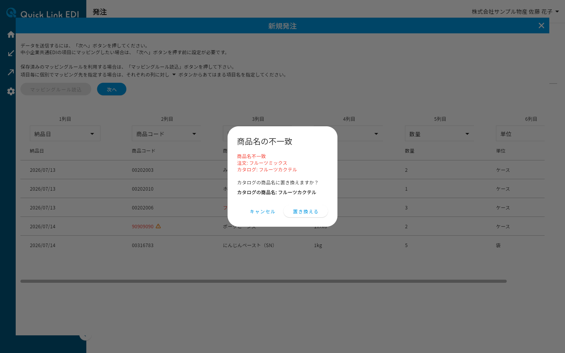
Task: Open the user menu 株式会社サンプル物産 佐藤 花子
Action: pos(515,12)
